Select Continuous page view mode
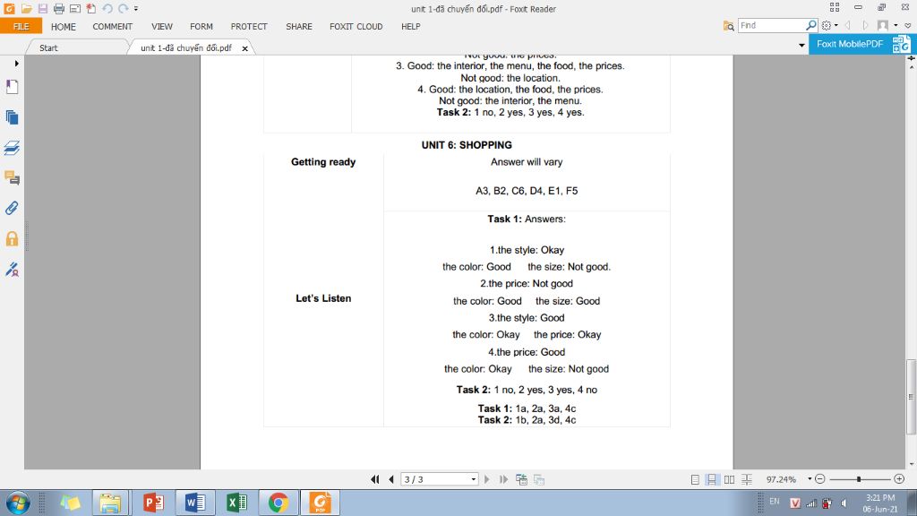Screen dimensions: 917x516 (712, 480)
